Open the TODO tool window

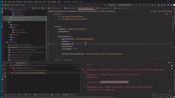tap(20, 95)
